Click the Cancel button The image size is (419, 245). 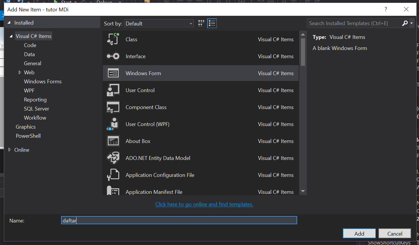395,233
